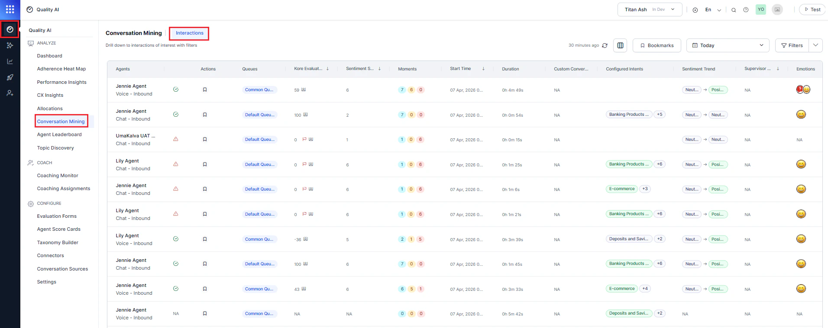Open Topic Discovery

[55, 148]
